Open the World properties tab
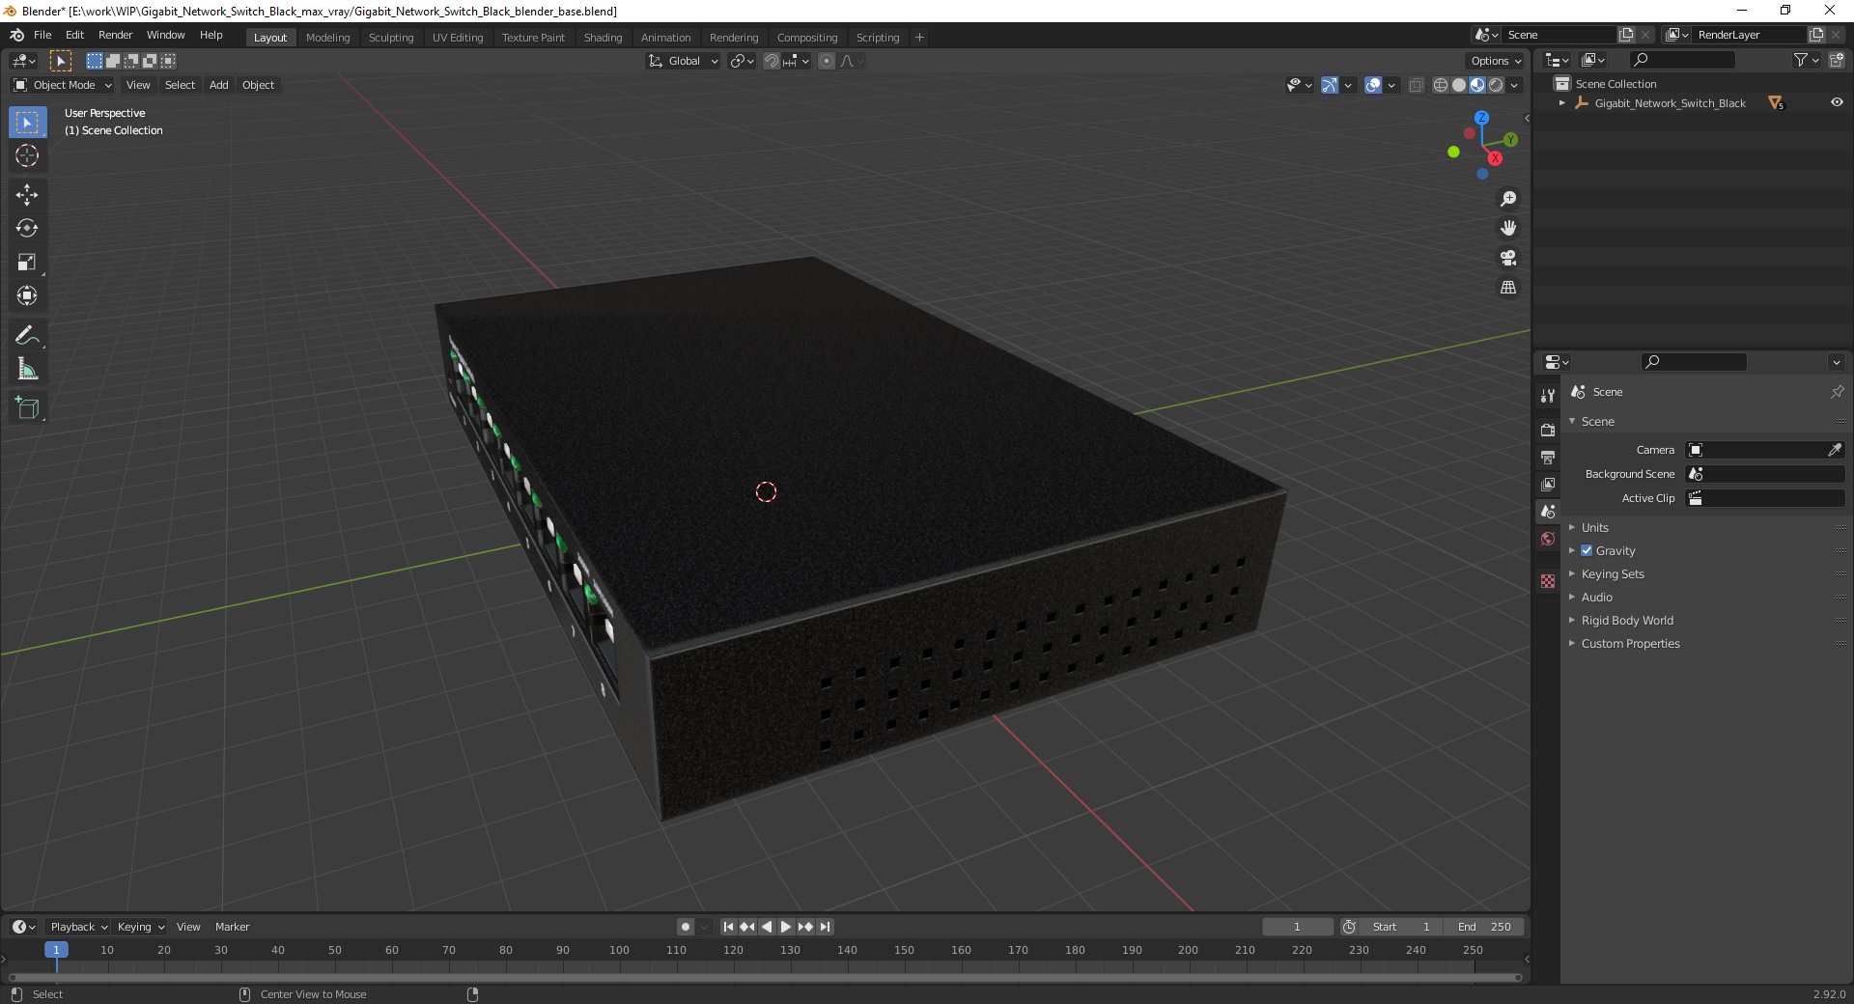1854x1004 pixels. point(1548,539)
